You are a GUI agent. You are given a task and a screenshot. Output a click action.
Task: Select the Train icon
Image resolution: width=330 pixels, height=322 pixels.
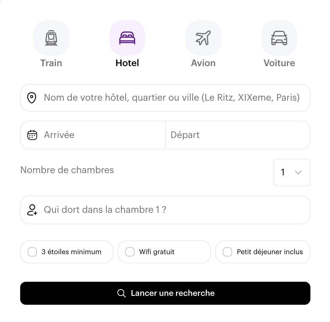(x=51, y=38)
